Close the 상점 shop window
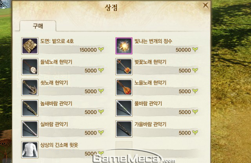 [x=206, y=5]
